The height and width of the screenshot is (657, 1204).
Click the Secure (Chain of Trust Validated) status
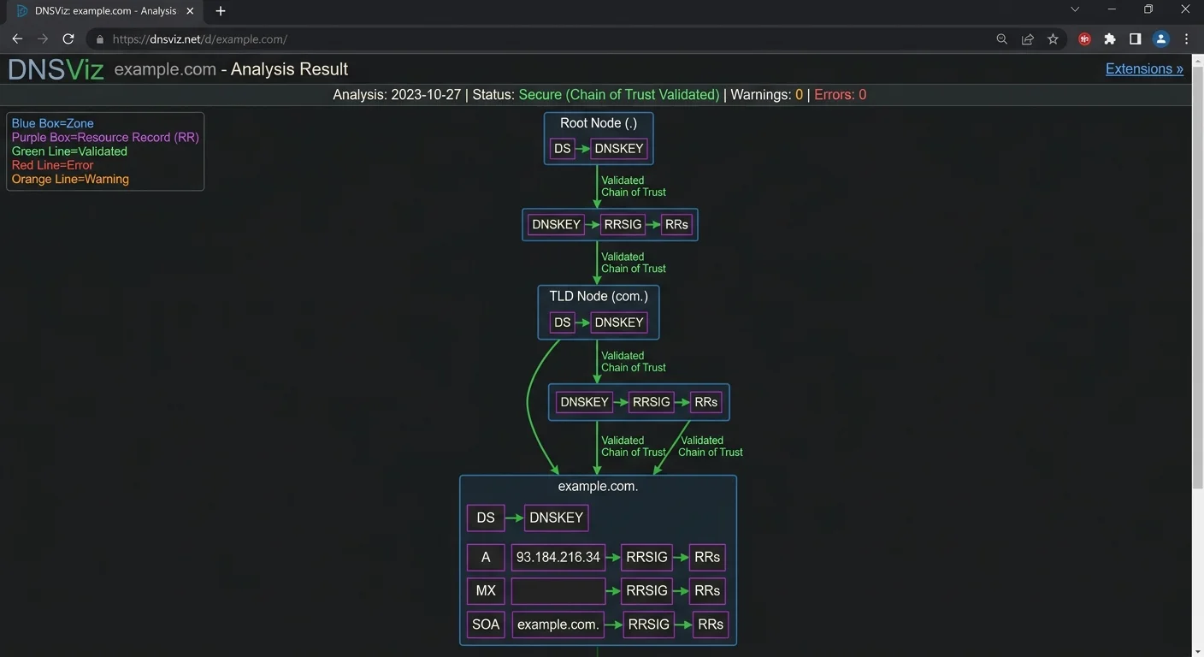(619, 95)
